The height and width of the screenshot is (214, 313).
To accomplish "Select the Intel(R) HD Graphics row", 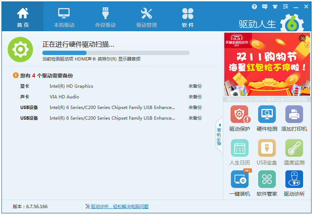I will [x=111, y=86].
